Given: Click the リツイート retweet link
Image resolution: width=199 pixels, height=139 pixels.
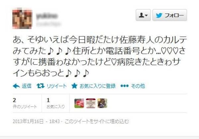Looking at the screenshot, I should [x=57, y=86].
